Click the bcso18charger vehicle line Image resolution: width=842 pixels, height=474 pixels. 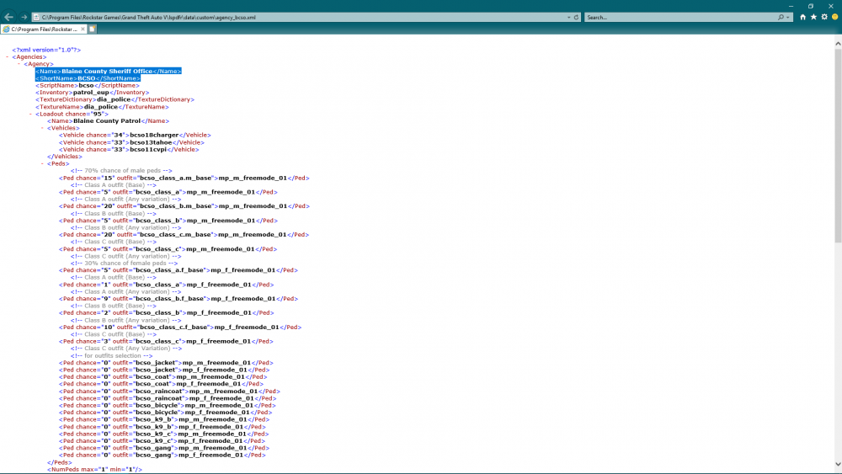click(x=135, y=136)
